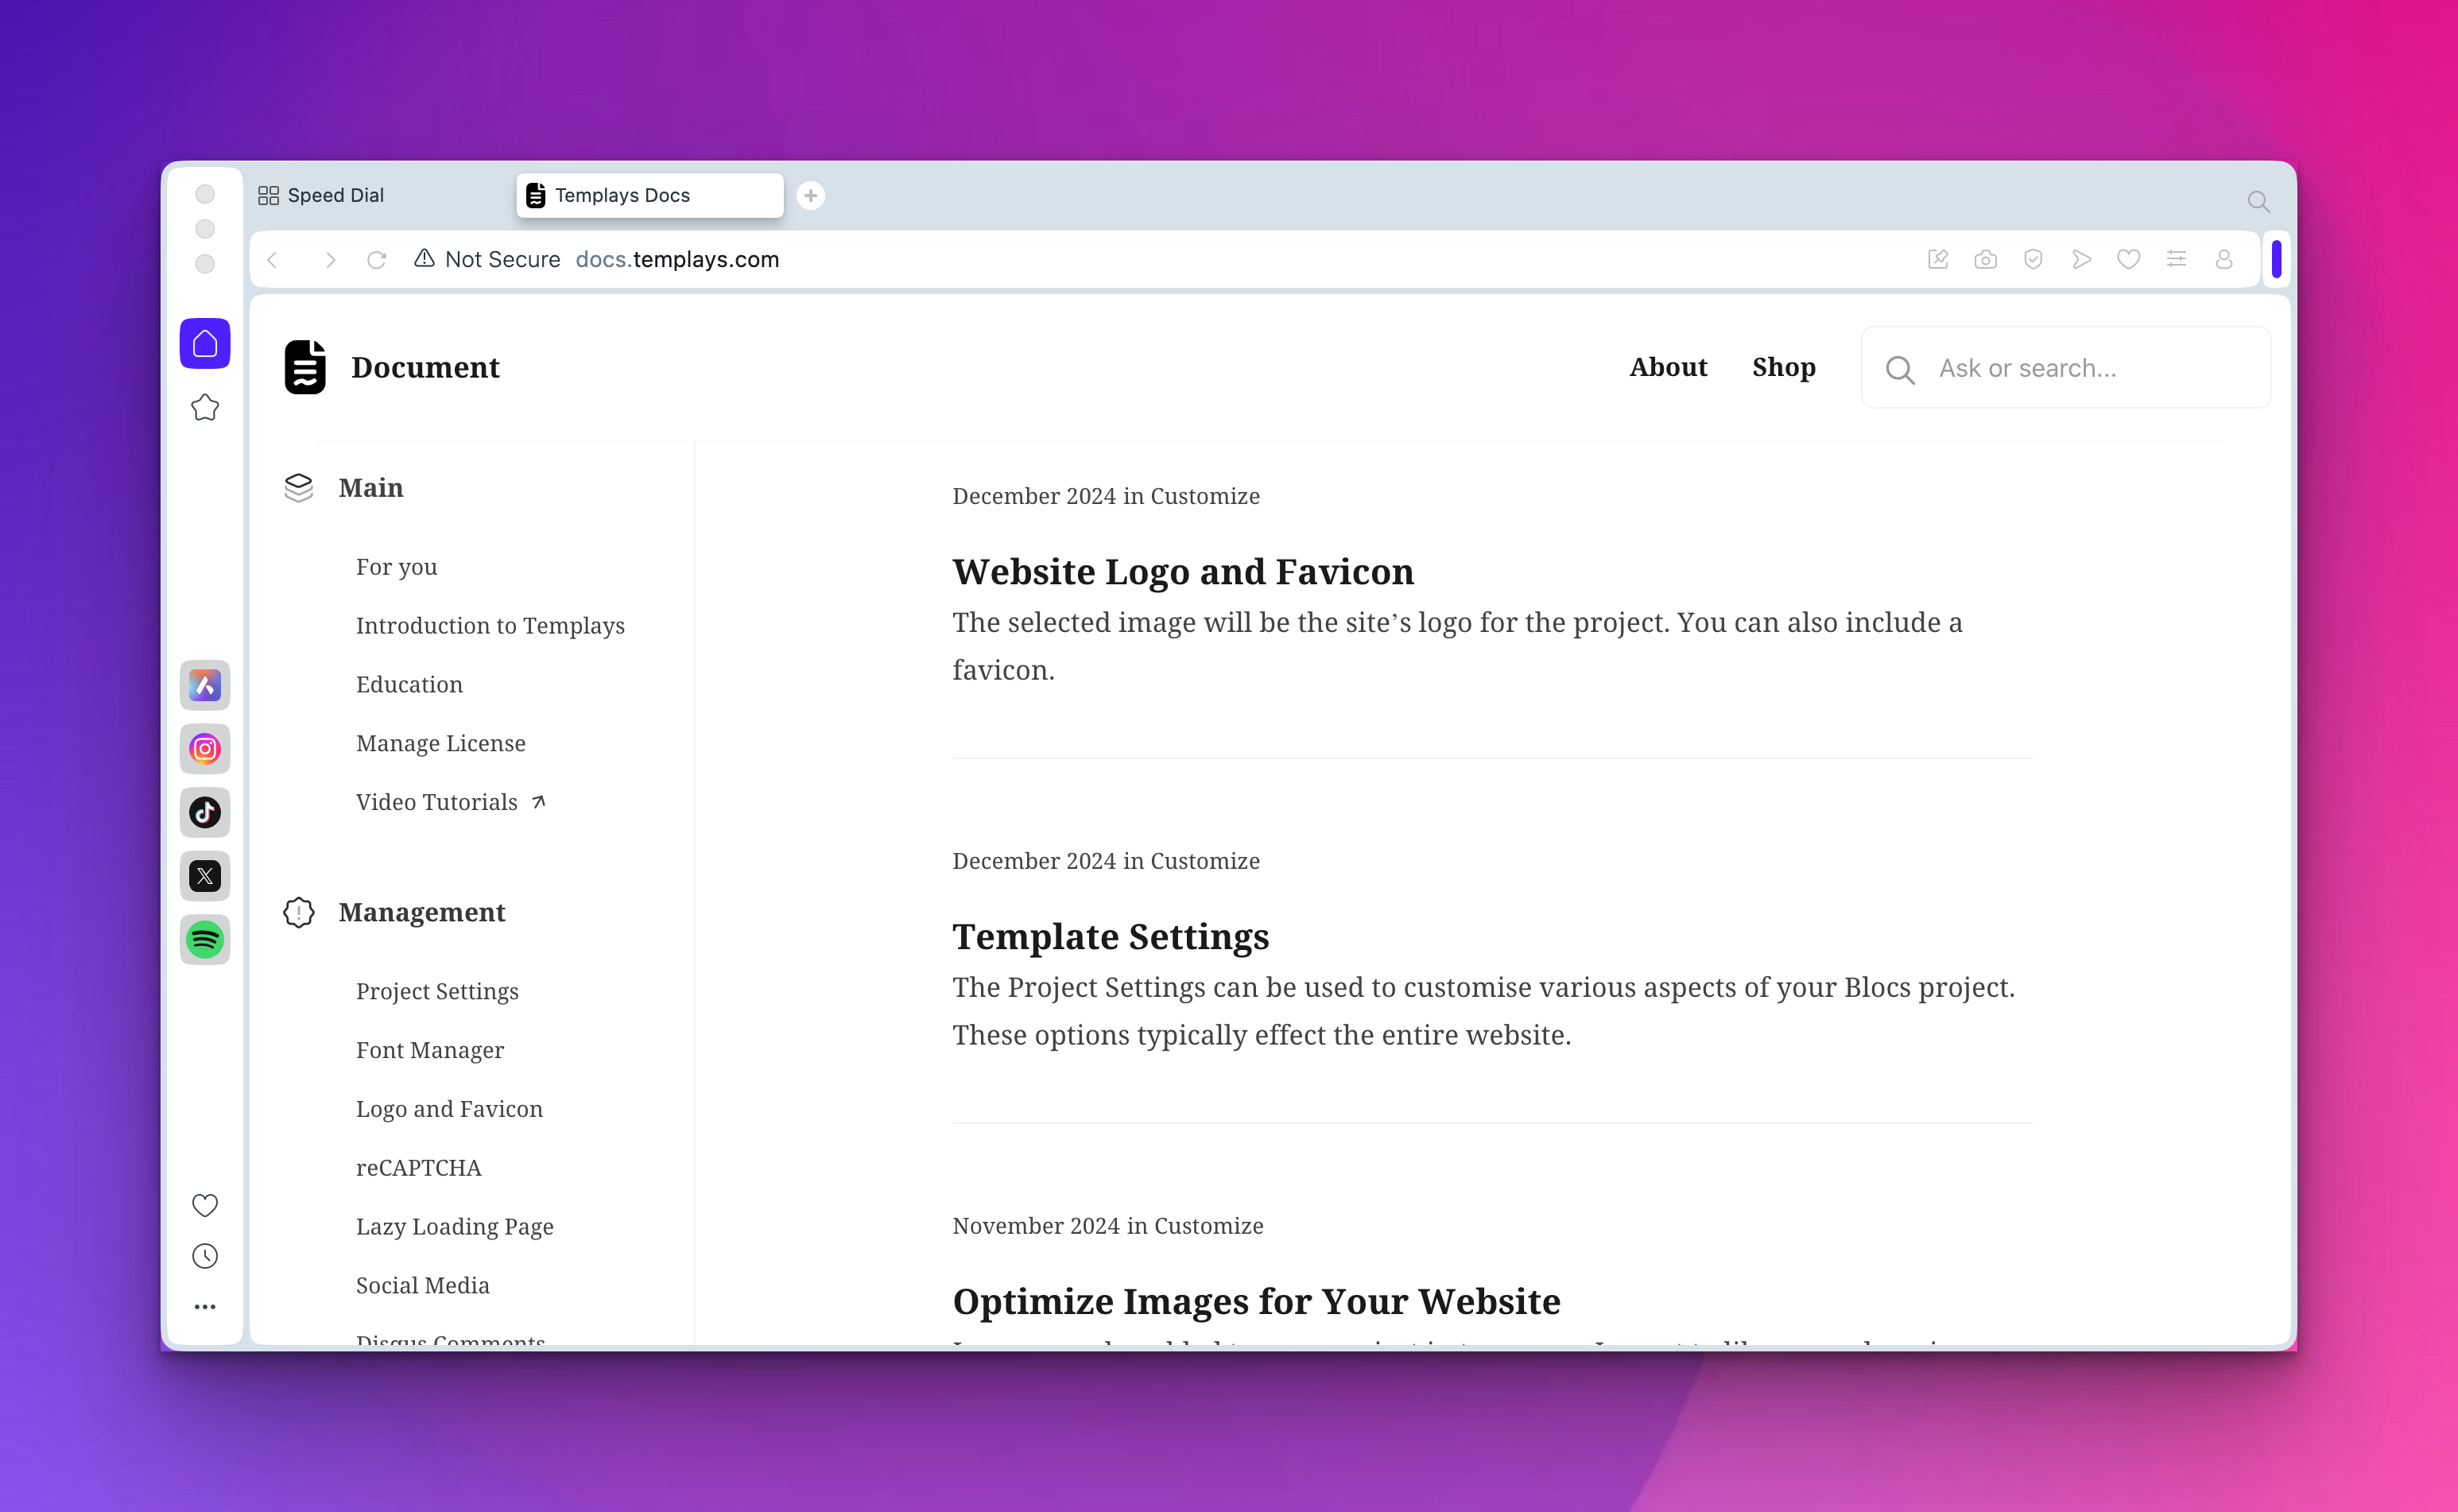Open sidebar three-dots more menu
Viewport: 2458px width, 1512px height.
pyautogui.click(x=205, y=1307)
